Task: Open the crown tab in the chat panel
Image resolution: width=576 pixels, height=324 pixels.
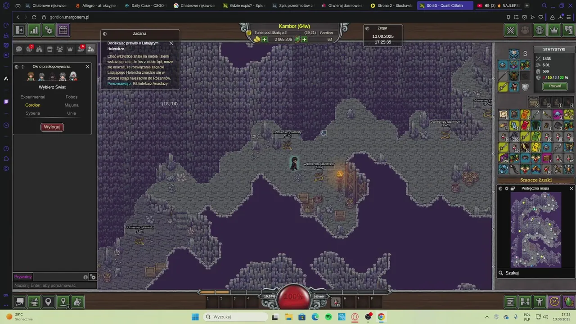Action: [70, 49]
